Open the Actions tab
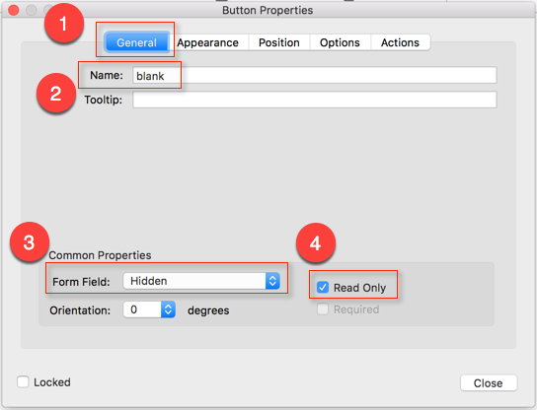 pyautogui.click(x=401, y=42)
